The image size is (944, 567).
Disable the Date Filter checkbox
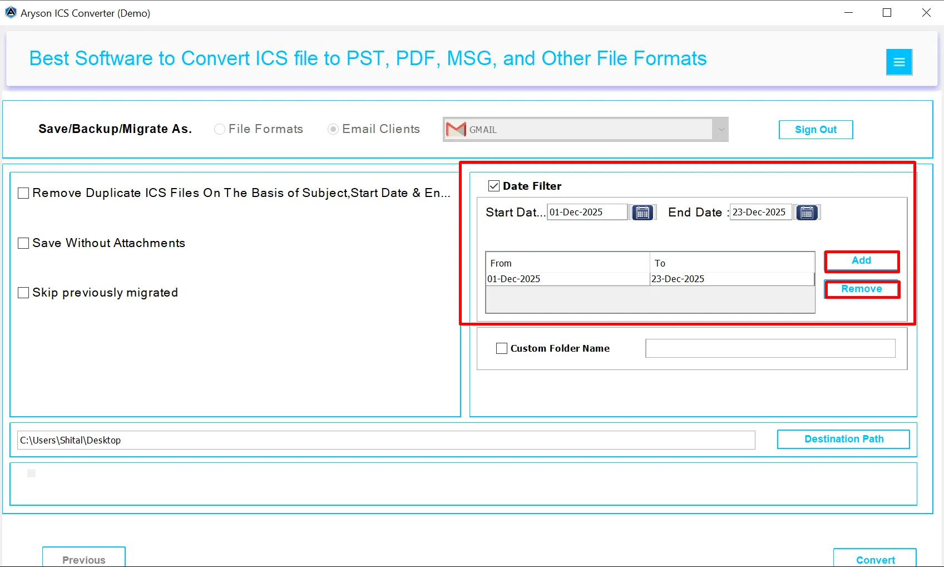[x=493, y=186]
